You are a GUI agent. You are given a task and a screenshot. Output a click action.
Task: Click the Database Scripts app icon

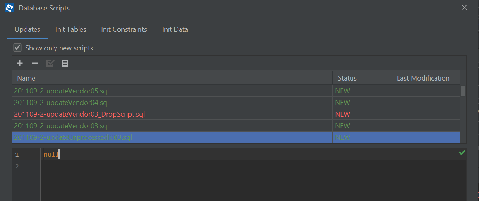tap(9, 8)
